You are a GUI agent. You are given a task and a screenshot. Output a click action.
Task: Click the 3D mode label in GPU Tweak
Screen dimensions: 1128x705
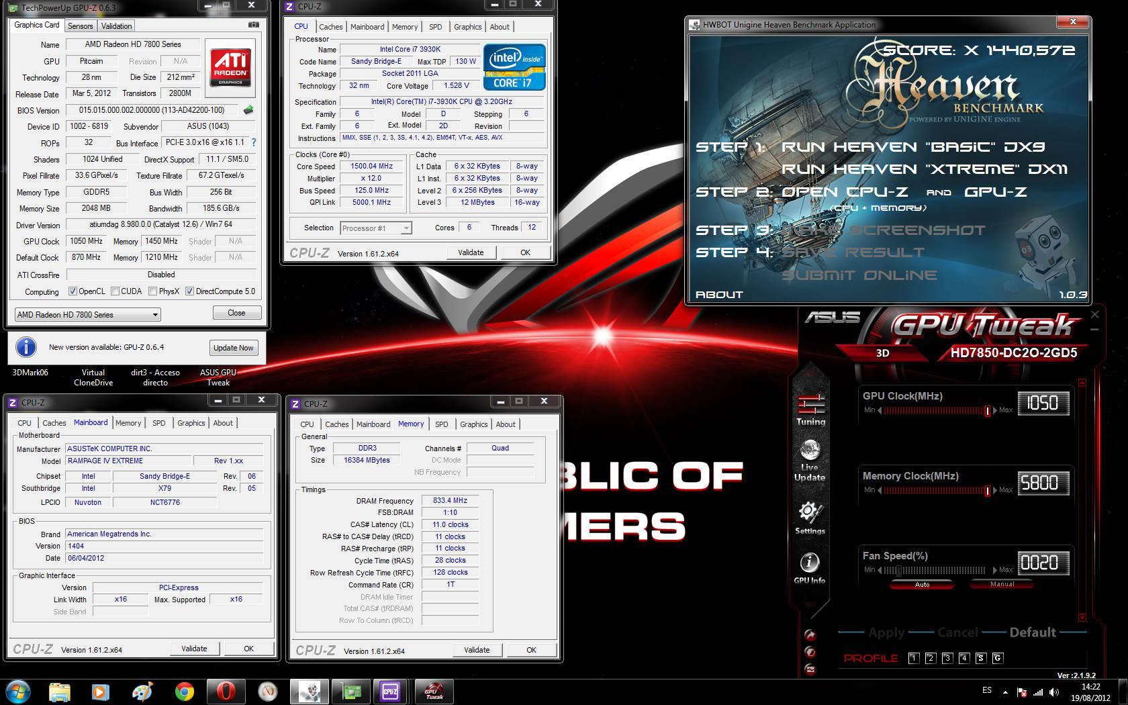(882, 353)
